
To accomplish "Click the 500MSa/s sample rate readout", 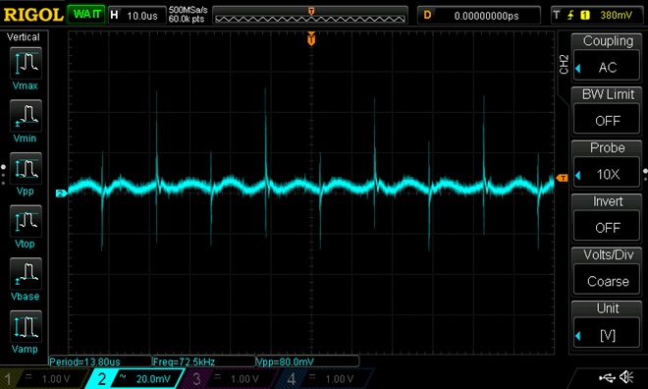I will coord(188,11).
